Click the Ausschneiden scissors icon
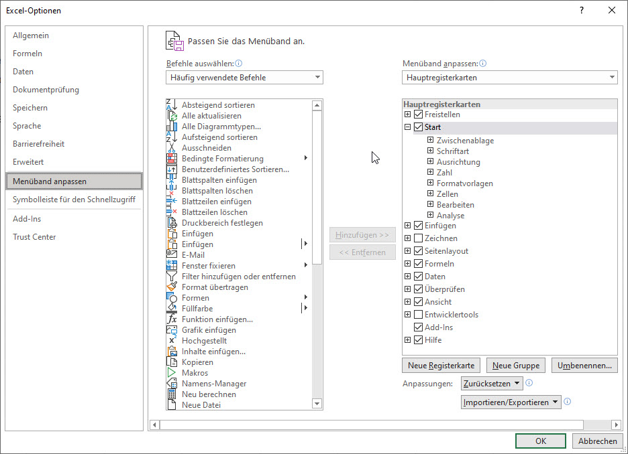Image resolution: width=628 pixels, height=454 pixels. tap(171, 148)
